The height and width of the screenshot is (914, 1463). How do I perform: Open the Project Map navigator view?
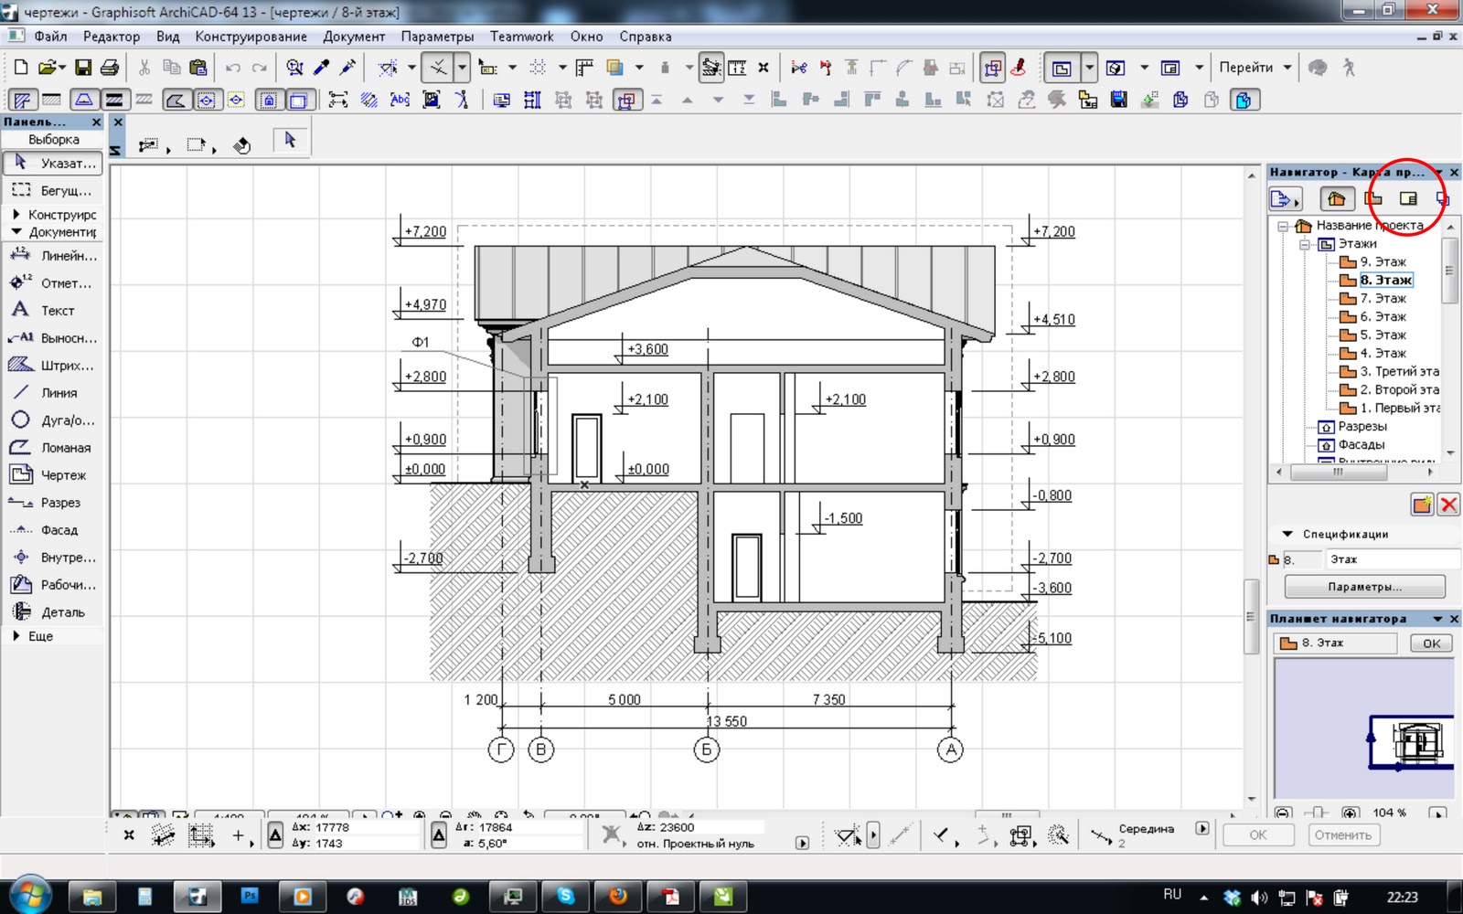[1337, 198]
